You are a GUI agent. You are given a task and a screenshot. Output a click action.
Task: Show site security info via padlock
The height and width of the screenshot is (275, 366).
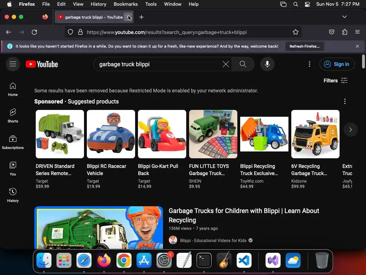[80, 32]
